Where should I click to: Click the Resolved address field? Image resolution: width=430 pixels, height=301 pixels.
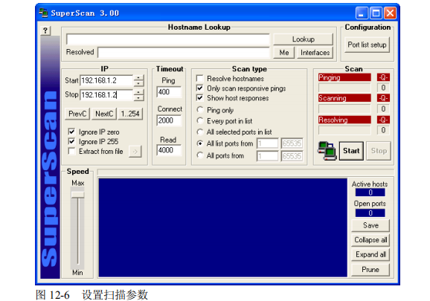point(184,53)
